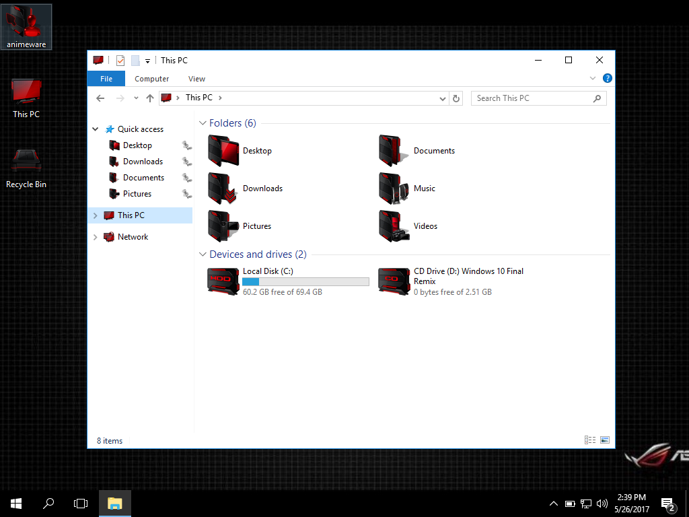
Task: Open the volume speaker tray icon
Action: tap(602, 504)
